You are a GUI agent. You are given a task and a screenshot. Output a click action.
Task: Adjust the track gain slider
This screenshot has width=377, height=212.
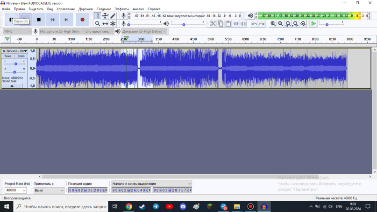[16, 64]
